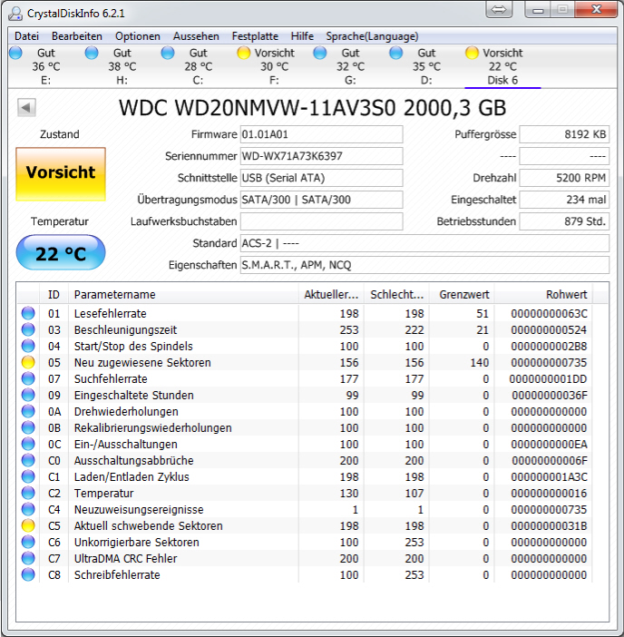Click the Eingeschaltet value 234 mal
Viewport: 624px width, 637px height.
(x=564, y=200)
